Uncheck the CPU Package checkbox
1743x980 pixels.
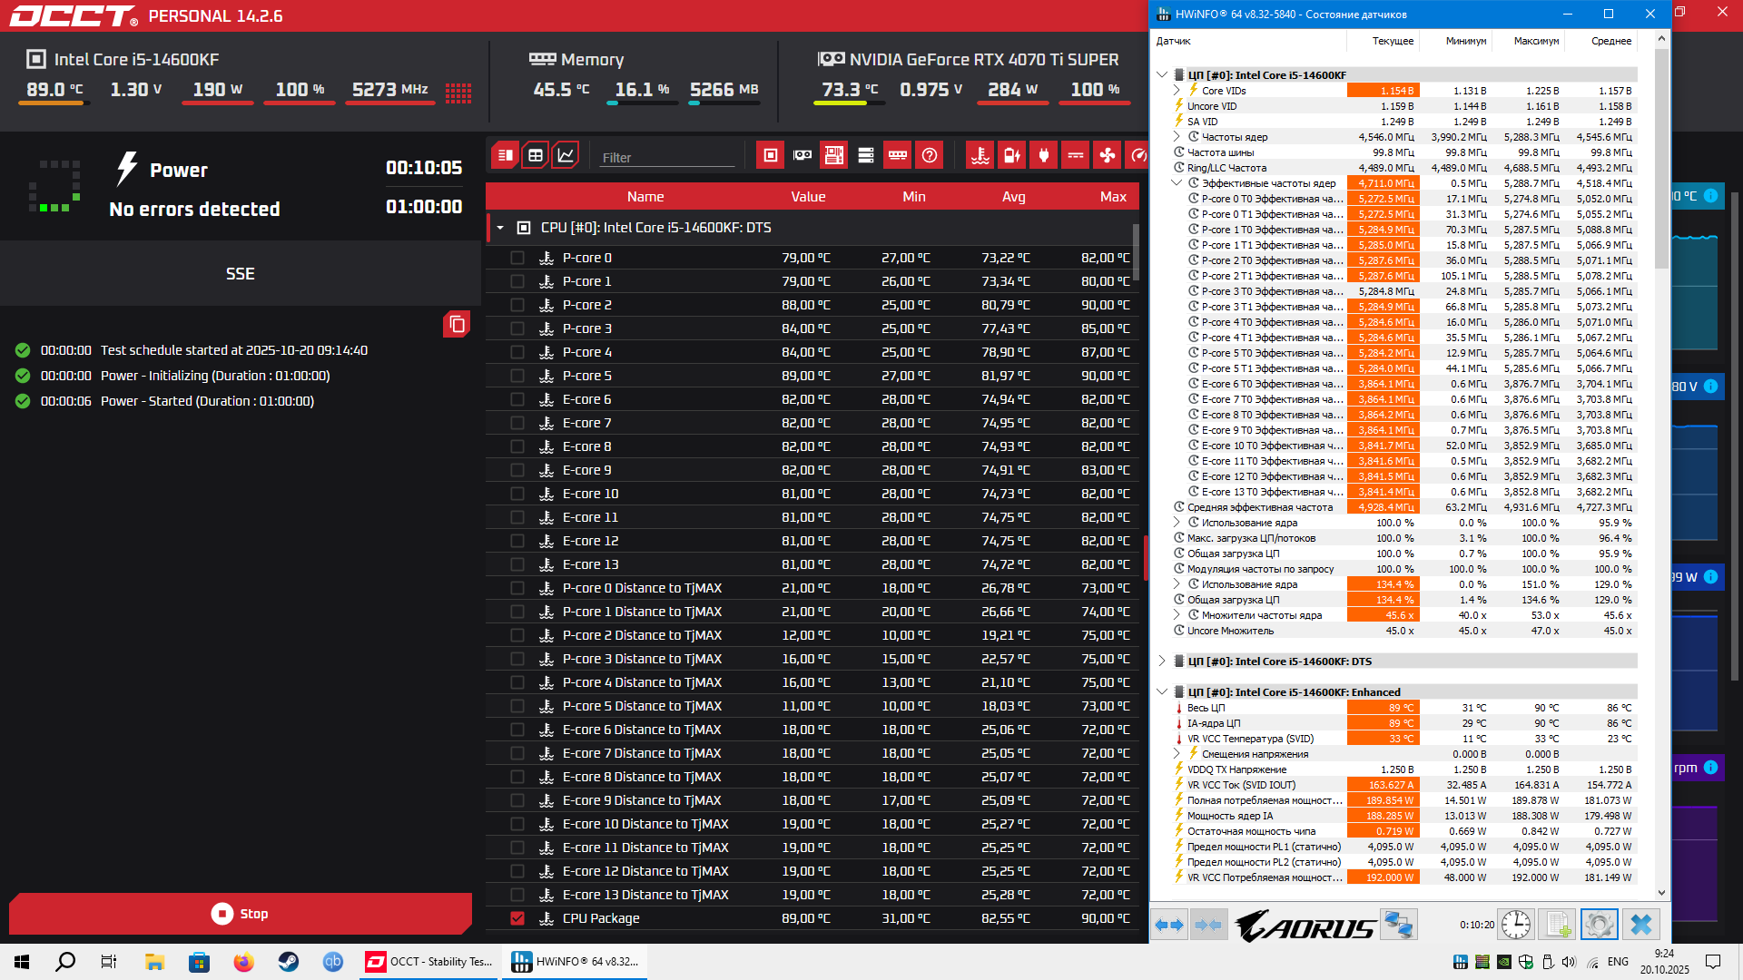pyautogui.click(x=517, y=918)
